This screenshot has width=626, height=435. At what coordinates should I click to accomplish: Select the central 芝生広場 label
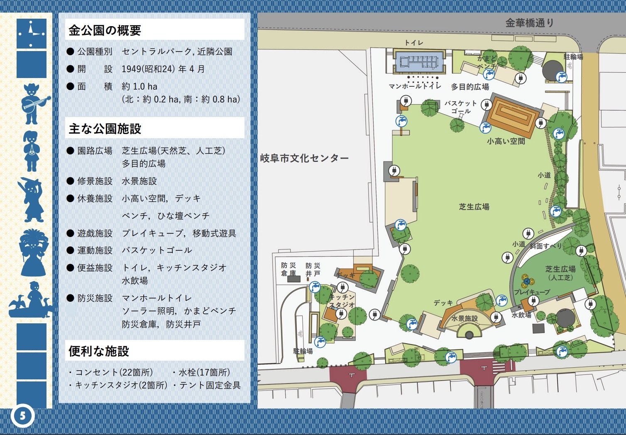point(474,207)
